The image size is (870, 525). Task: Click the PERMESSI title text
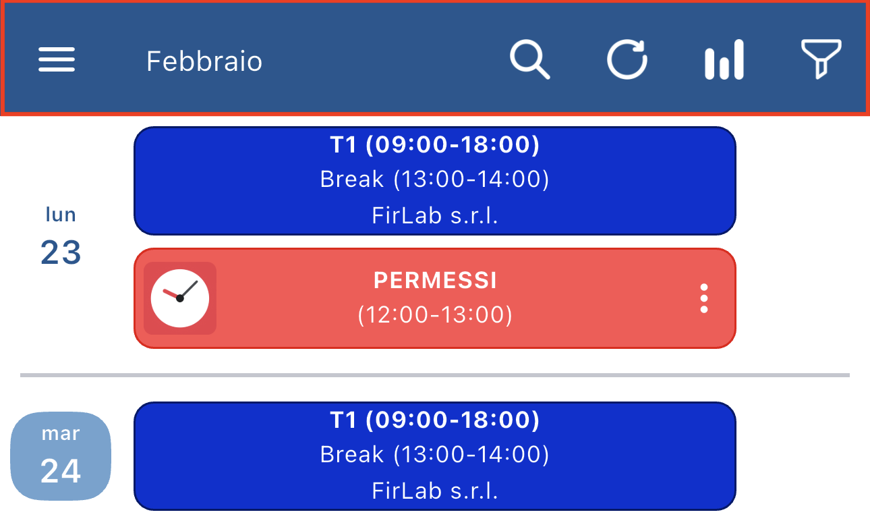click(x=435, y=281)
